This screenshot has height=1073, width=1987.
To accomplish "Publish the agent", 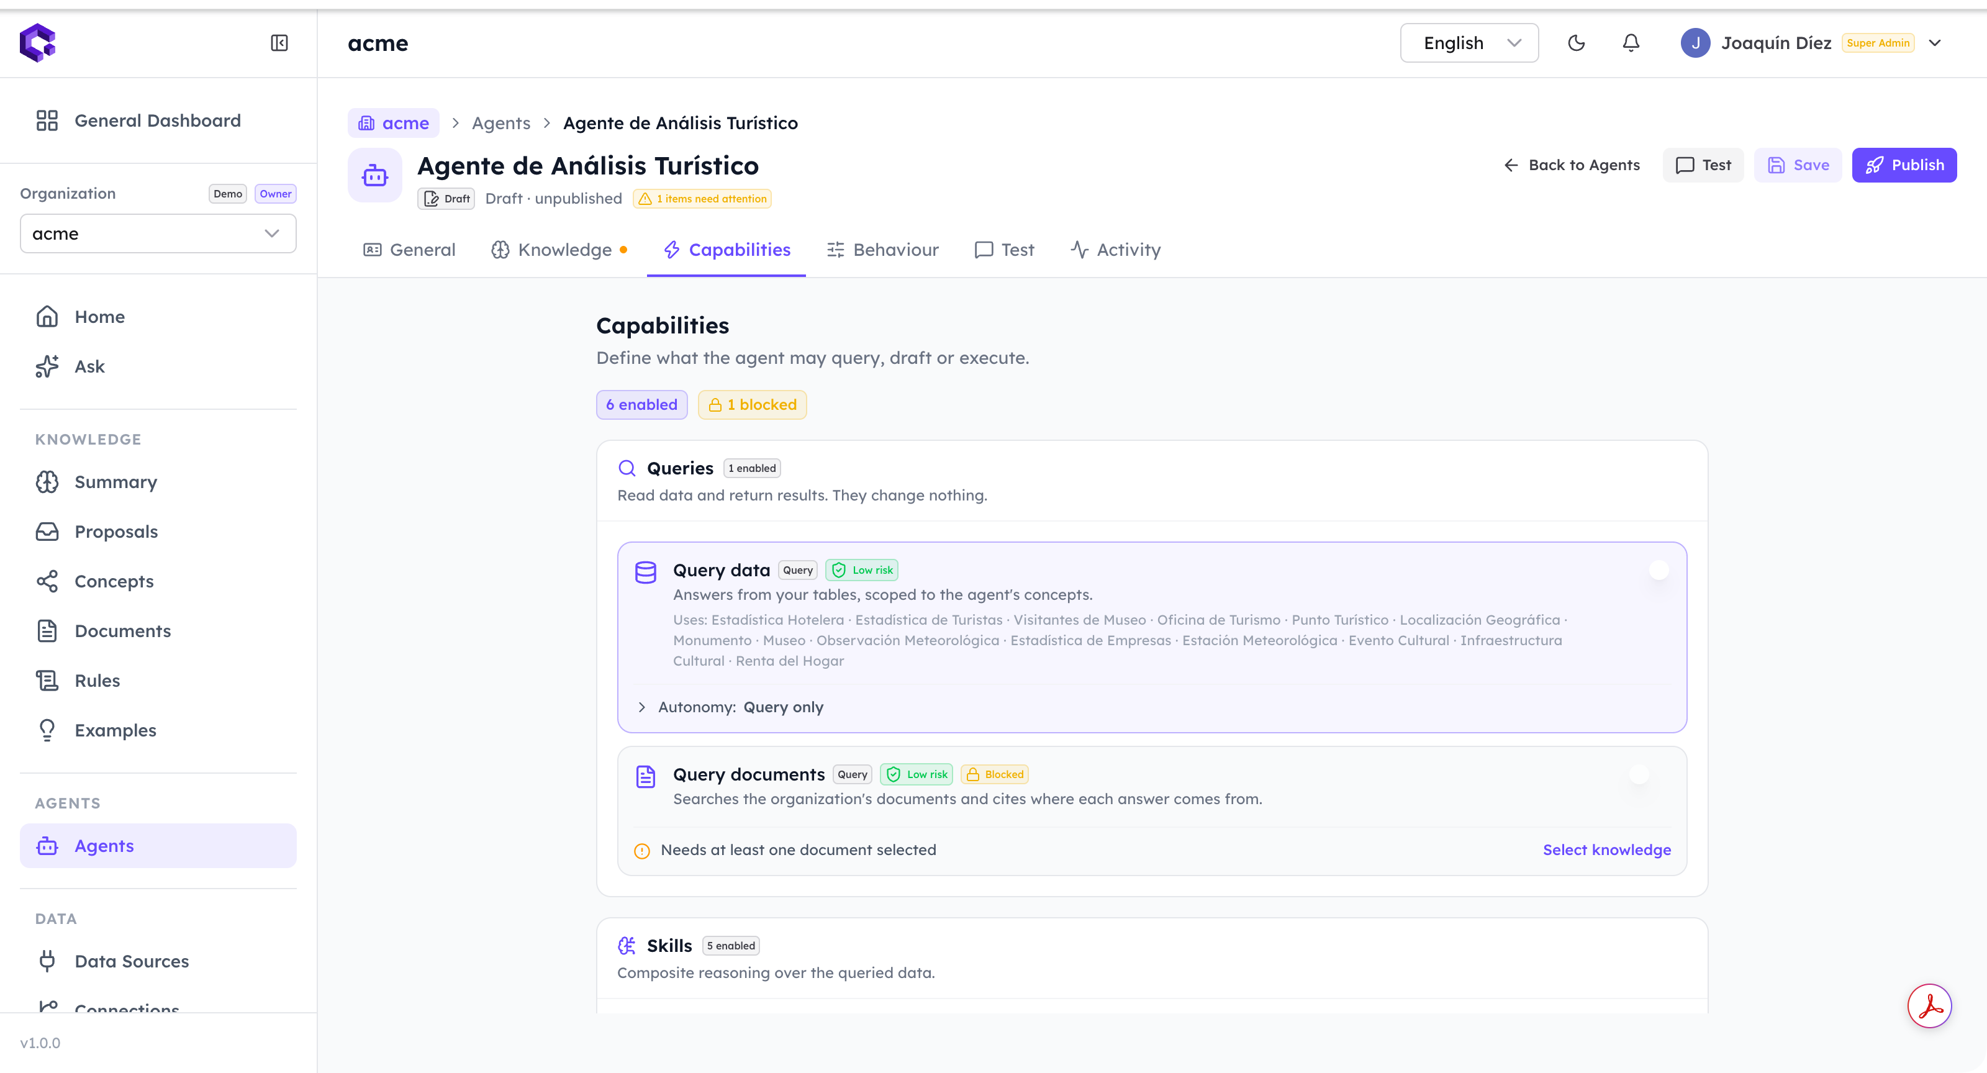I will (x=1904, y=165).
